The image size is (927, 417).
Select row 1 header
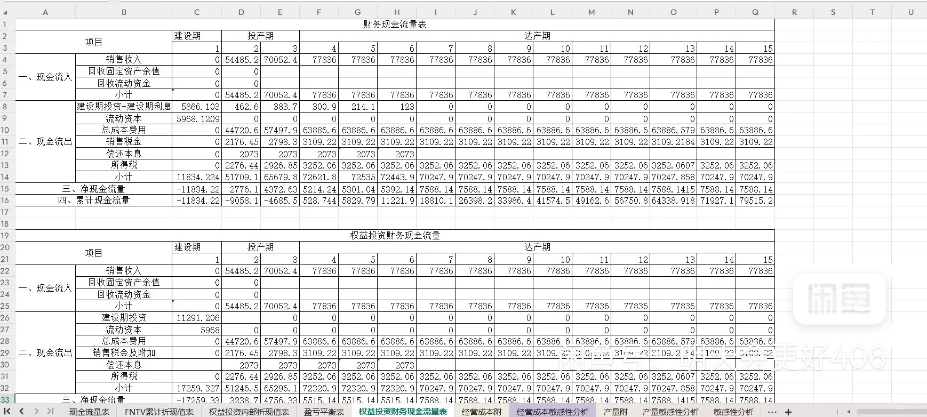point(5,24)
